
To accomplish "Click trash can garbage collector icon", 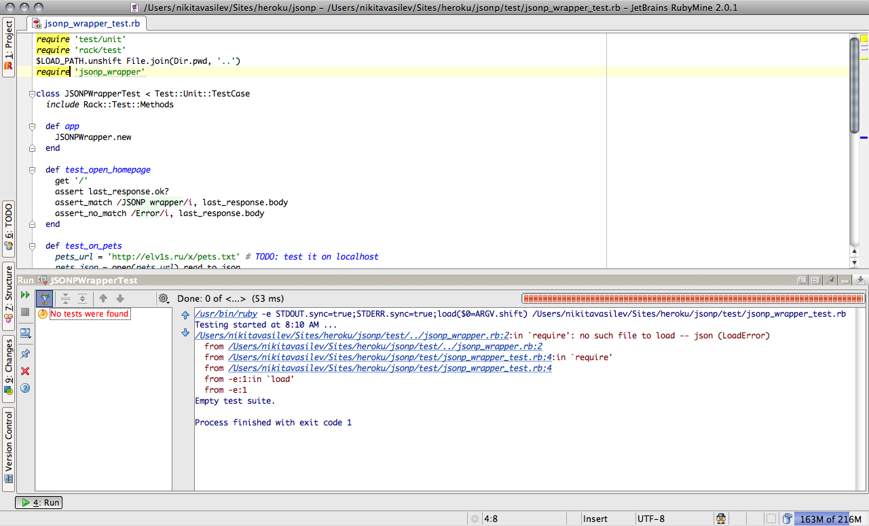I will click(787, 519).
